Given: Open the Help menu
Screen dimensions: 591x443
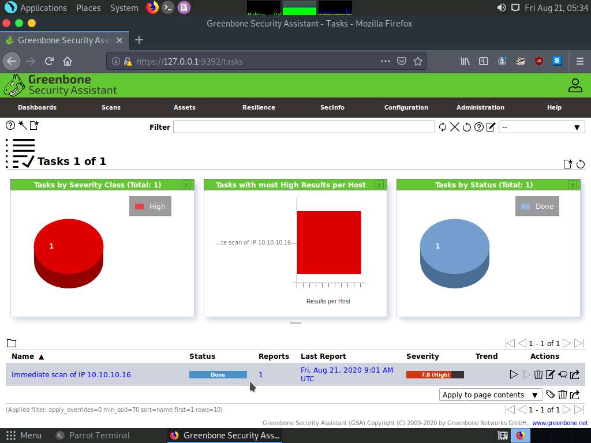Looking at the screenshot, I should 554,107.
